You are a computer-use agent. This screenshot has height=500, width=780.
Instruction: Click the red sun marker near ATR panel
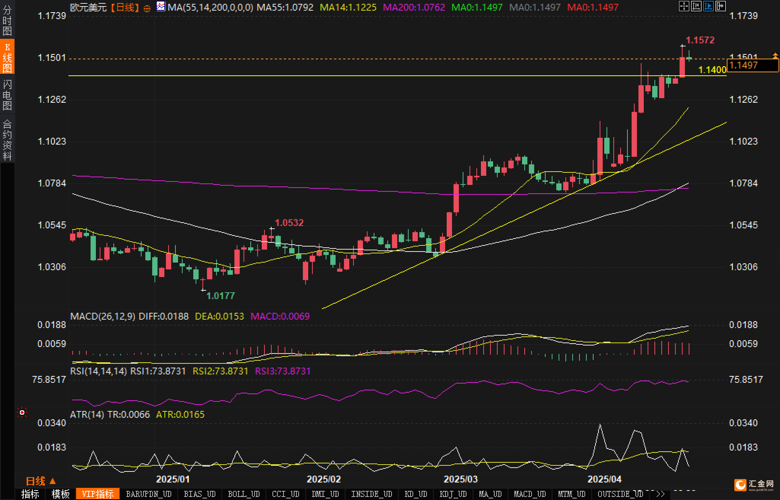pyautogui.click(x=22, y=413)
